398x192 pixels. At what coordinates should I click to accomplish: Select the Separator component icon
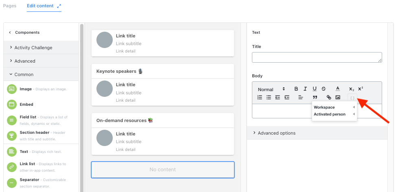11,183
